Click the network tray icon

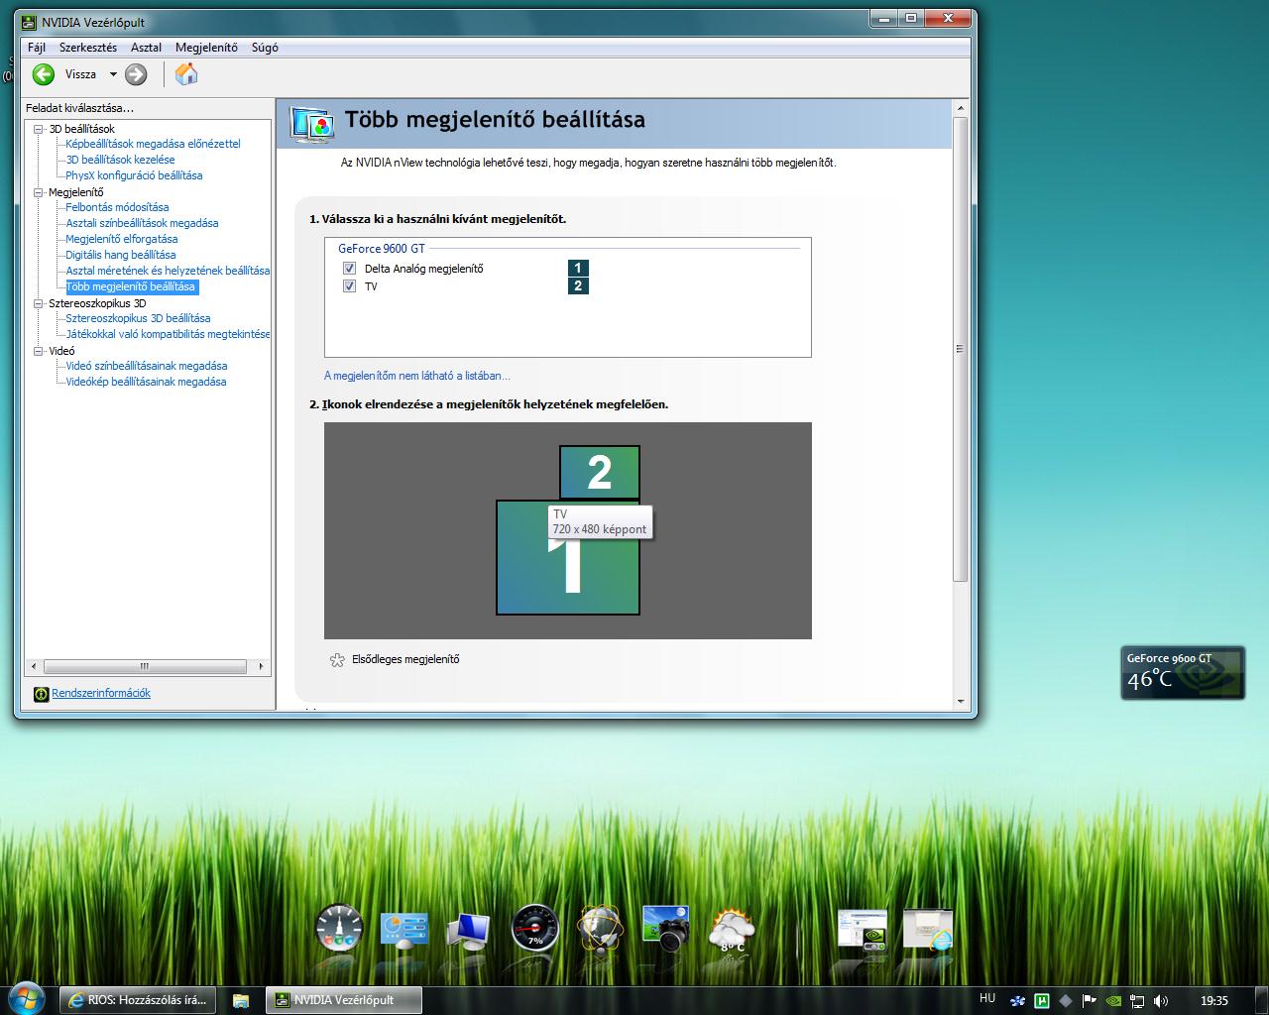pyautogui.click(x=1138, y=1001)
